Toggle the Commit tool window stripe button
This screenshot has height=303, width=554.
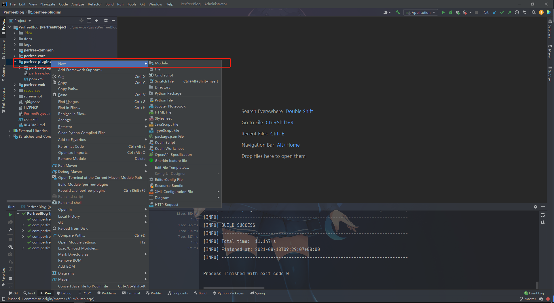point(3,73)
